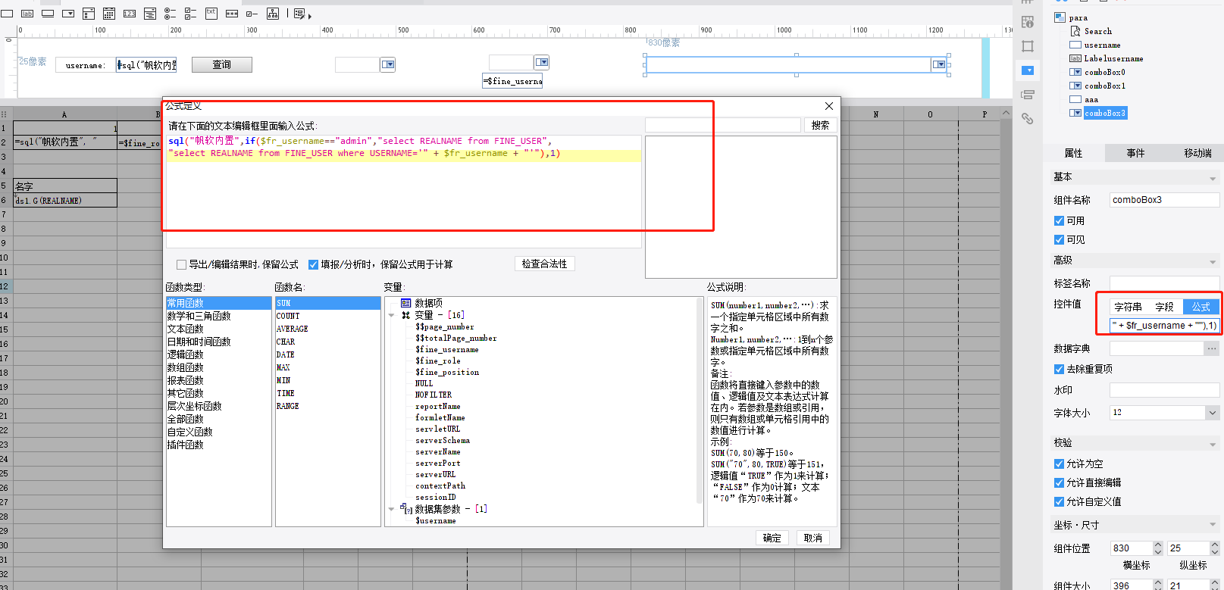The image size is (1224, 590).
Task: Select the 'txt' text area widget tool
Action: pyautogui.click(x=211, y=14)
